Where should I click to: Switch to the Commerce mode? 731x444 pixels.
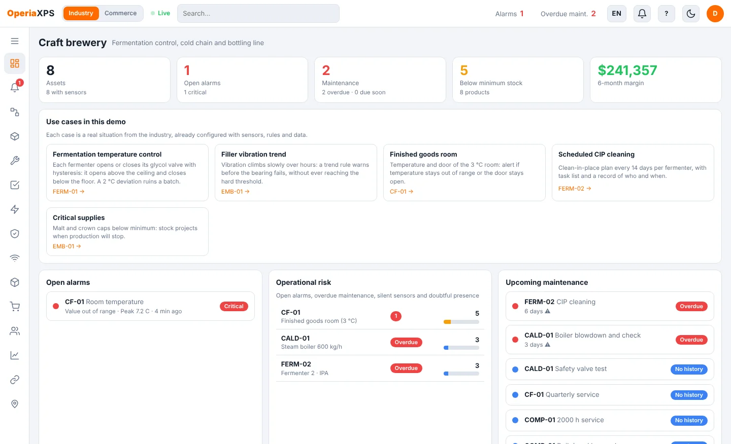pyautogui.click(x=121, y=13)
